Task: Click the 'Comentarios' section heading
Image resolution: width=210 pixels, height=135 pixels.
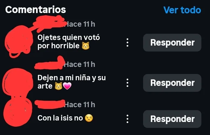Action: pyautogui.click(x=36, y=9)
